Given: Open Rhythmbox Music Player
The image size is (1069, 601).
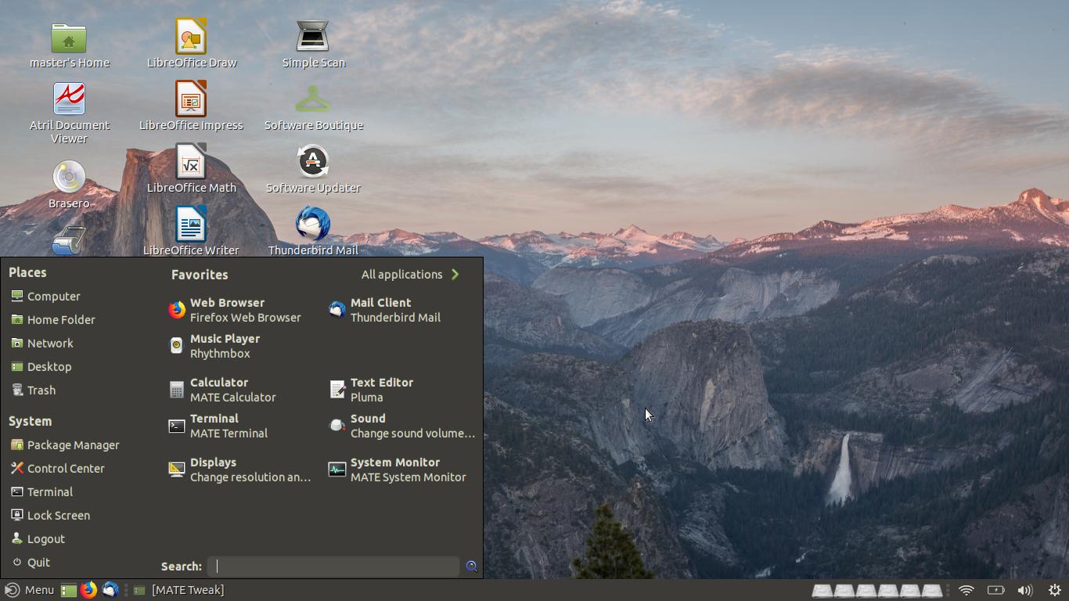Looking at the screenshot, I should click(x=225, y=345).
